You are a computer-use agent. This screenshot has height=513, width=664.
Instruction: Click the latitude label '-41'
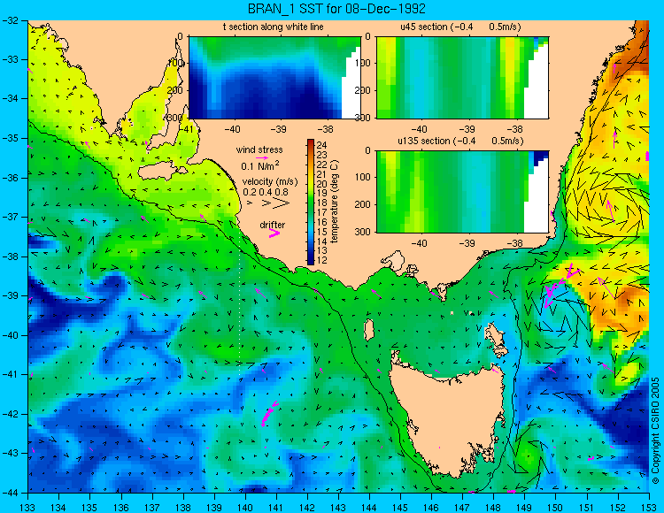9,374
